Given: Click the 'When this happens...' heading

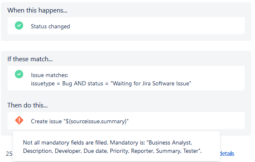Looking at the screenshot, I should [x=37, y=10].
